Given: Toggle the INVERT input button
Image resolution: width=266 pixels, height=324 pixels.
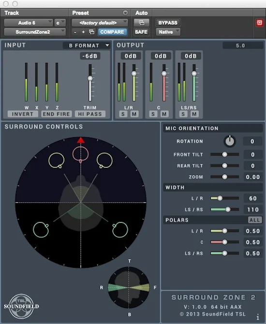Looking at the screenshot, I should click(x=23, y=114).
